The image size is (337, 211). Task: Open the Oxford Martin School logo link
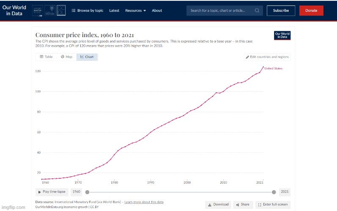(38, 11)
